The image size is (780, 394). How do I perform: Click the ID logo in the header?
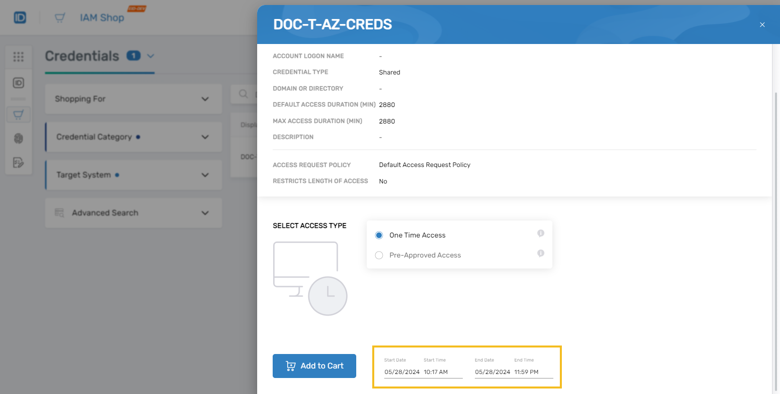[20, 17]
